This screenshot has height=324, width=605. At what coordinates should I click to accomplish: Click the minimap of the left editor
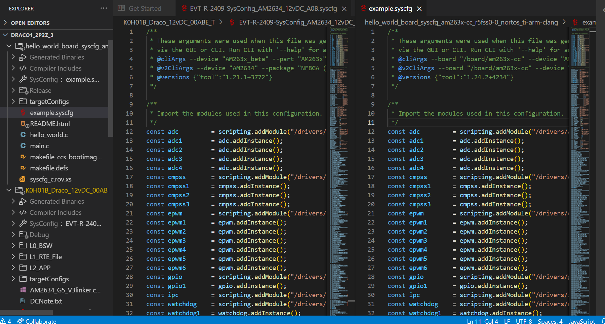339,171
